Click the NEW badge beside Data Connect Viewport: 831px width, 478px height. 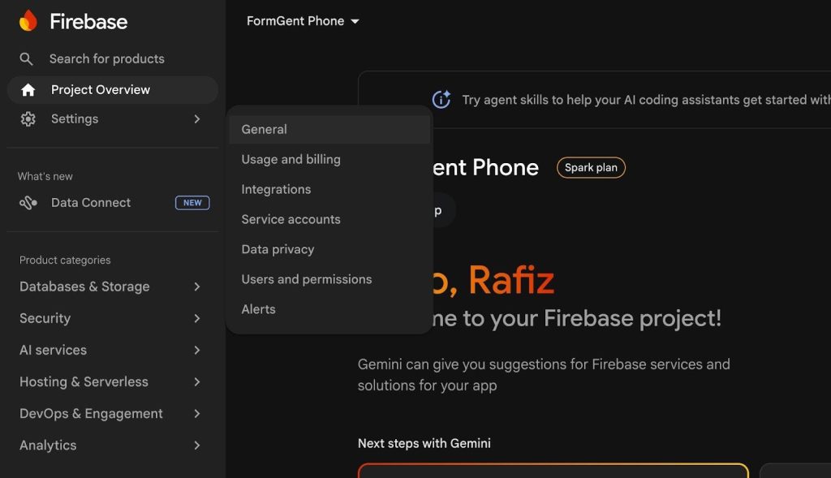click(192, 203)
